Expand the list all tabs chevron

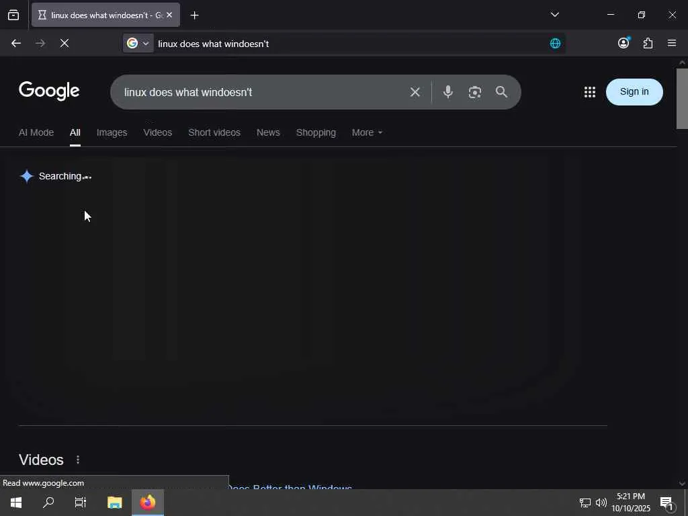click(x=554, y=15)
